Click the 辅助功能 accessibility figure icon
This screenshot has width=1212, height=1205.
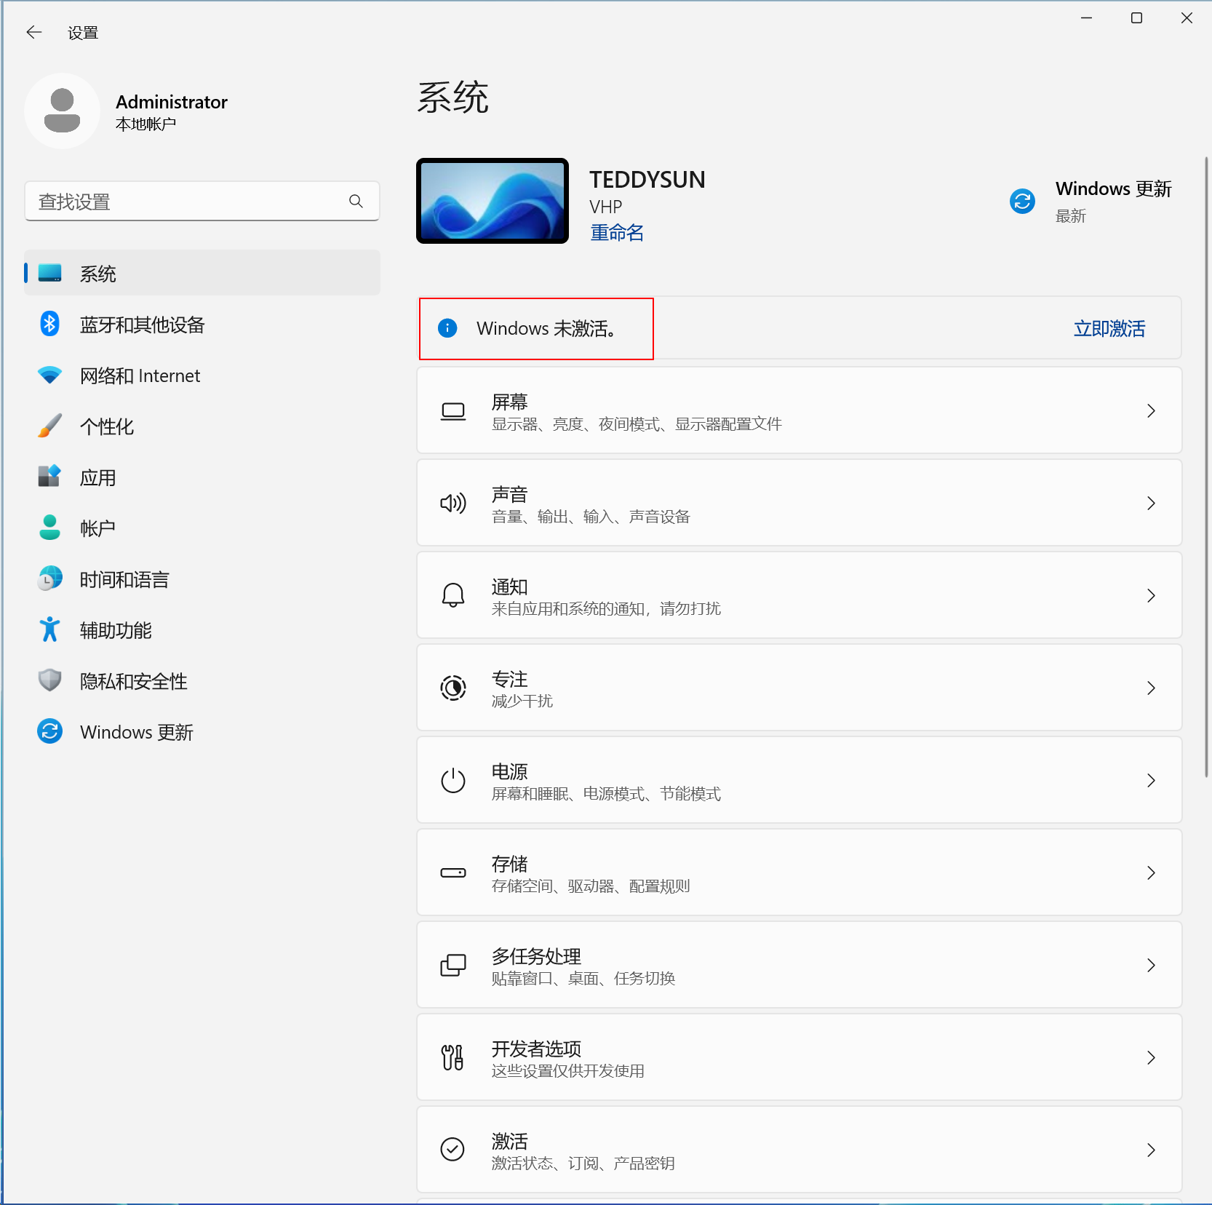point(49,629)
